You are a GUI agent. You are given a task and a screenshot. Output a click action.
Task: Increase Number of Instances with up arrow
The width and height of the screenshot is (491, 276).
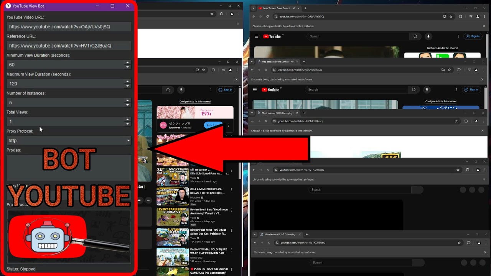[128, 101]
